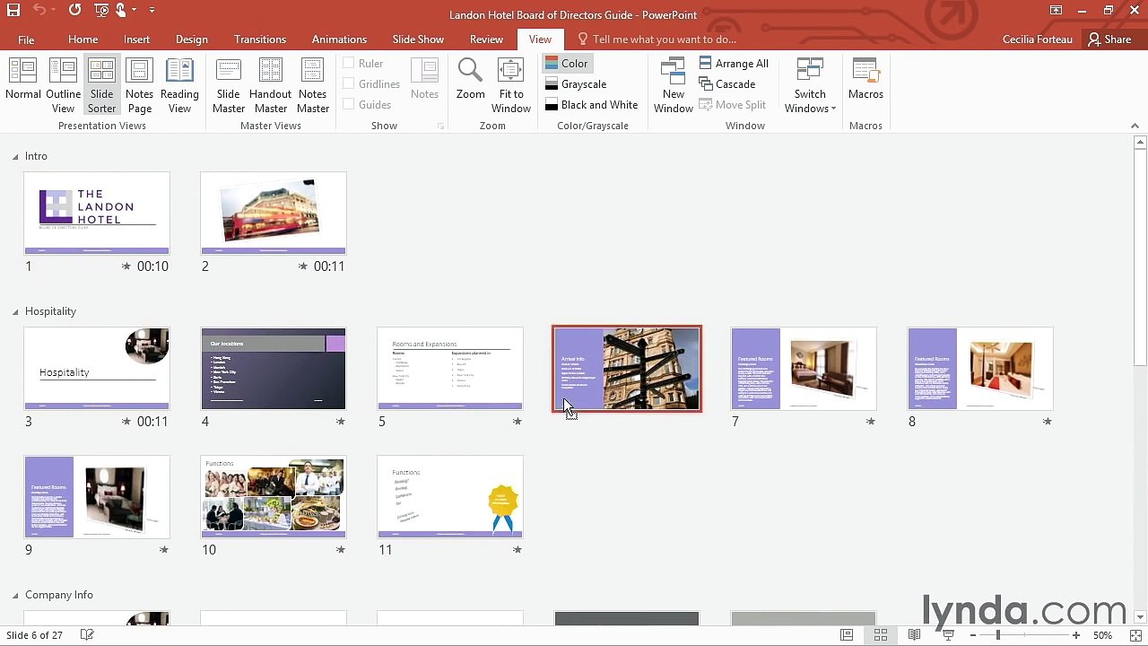Click Redo in the Quick Access Toolbar

point(74,11)
